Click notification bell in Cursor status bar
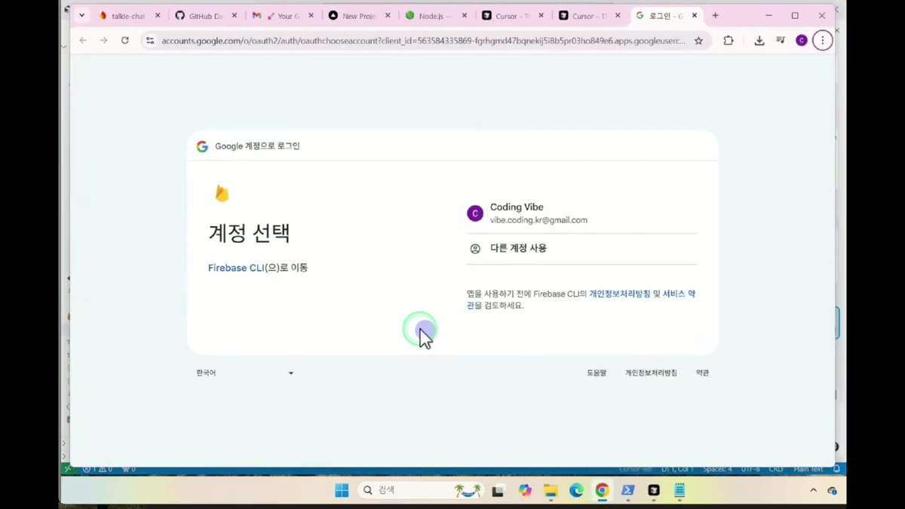 [836, 469]
